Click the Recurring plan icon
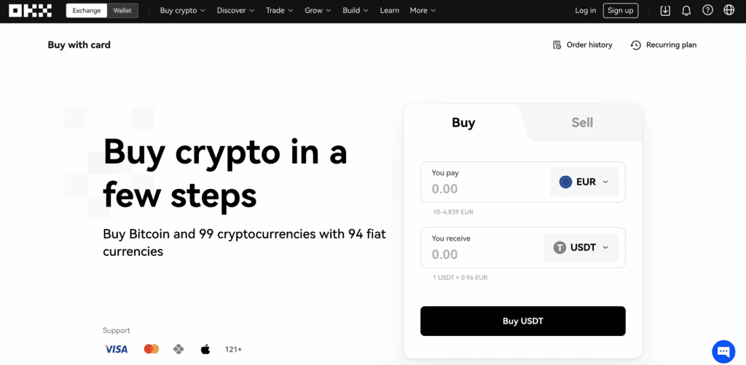 (x=635, y=45)
